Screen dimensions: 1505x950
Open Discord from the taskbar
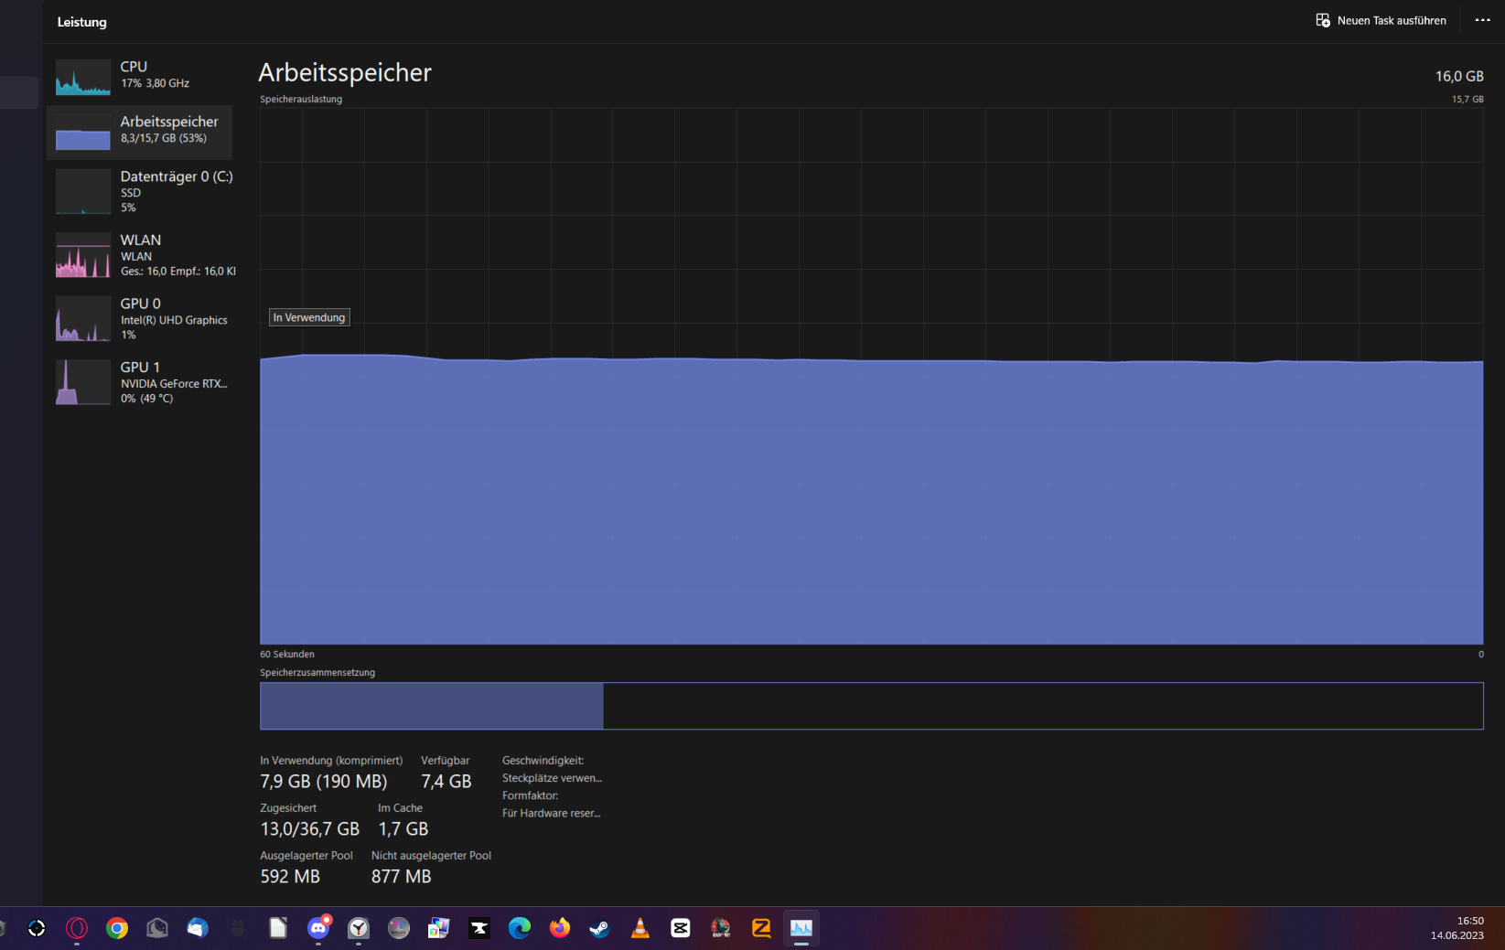click(x=318, y=928)
